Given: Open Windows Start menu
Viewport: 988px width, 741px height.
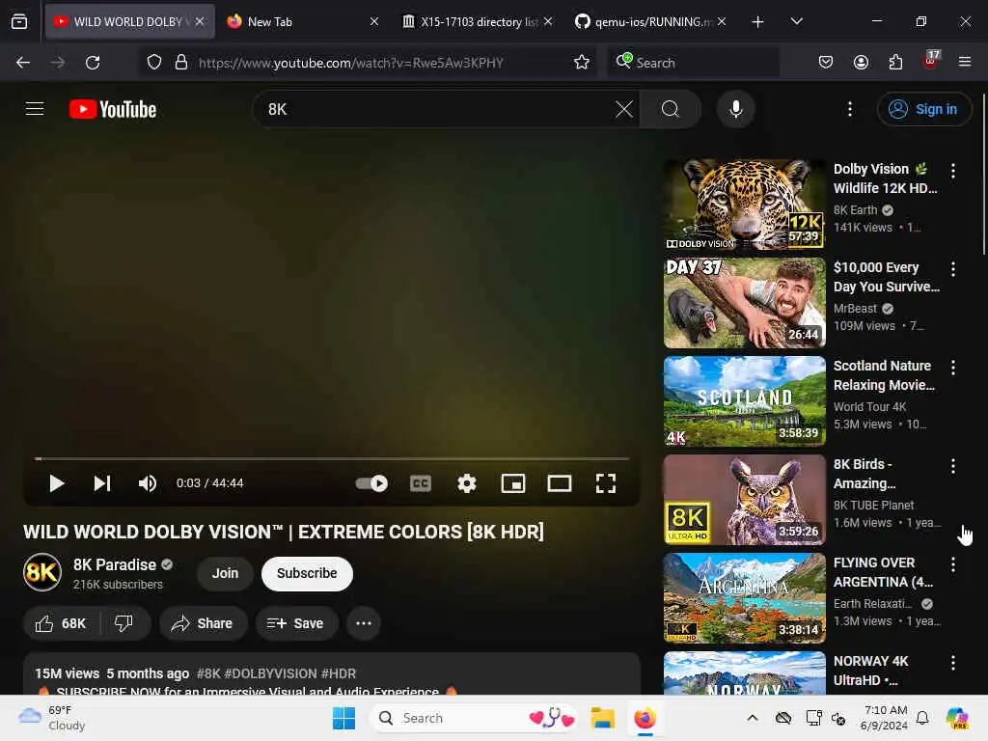Looking at the screenshot, I should tap(344, 718).
